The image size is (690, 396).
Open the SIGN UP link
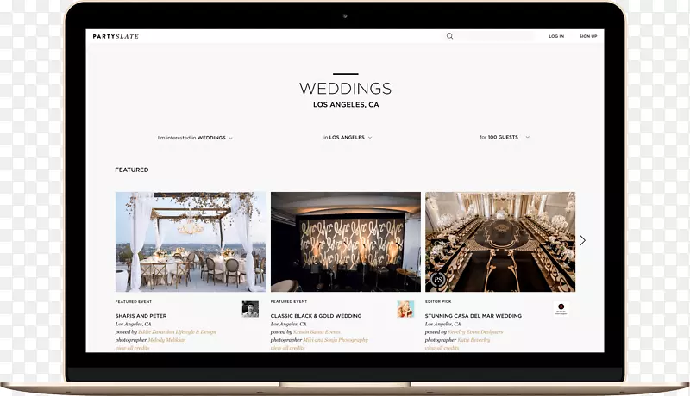click(x=588, y=36)
